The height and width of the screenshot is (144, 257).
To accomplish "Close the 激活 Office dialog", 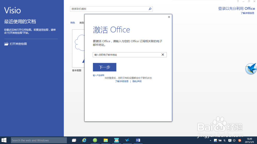I will tap(169, 17).
